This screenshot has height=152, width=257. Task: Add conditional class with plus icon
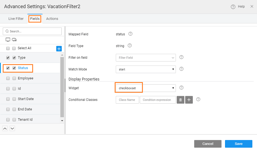(x=189, y=100)
